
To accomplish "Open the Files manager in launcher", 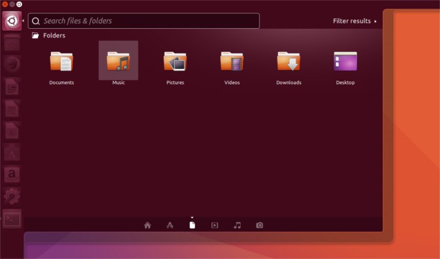I will 12,43.
